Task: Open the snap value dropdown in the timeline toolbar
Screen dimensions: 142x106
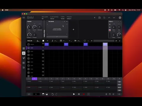Action: tap(62, 41)
